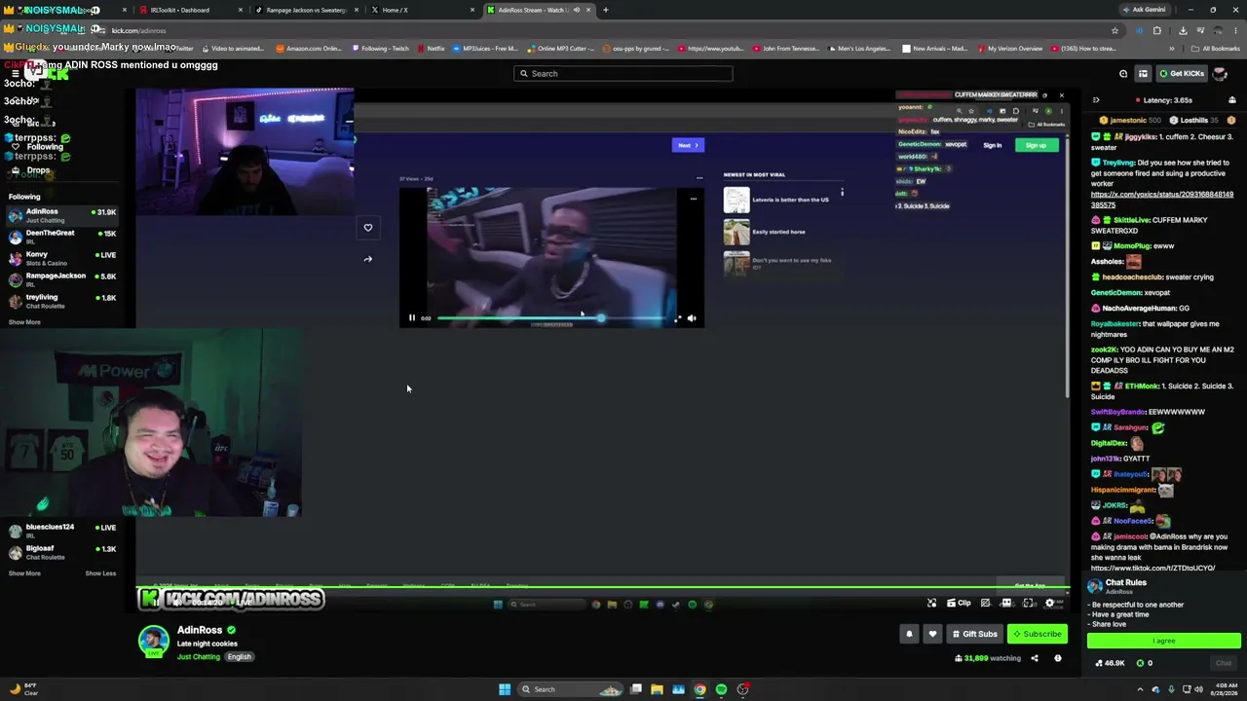Open Konvy channel in sidebar

(x=62, y=257)
